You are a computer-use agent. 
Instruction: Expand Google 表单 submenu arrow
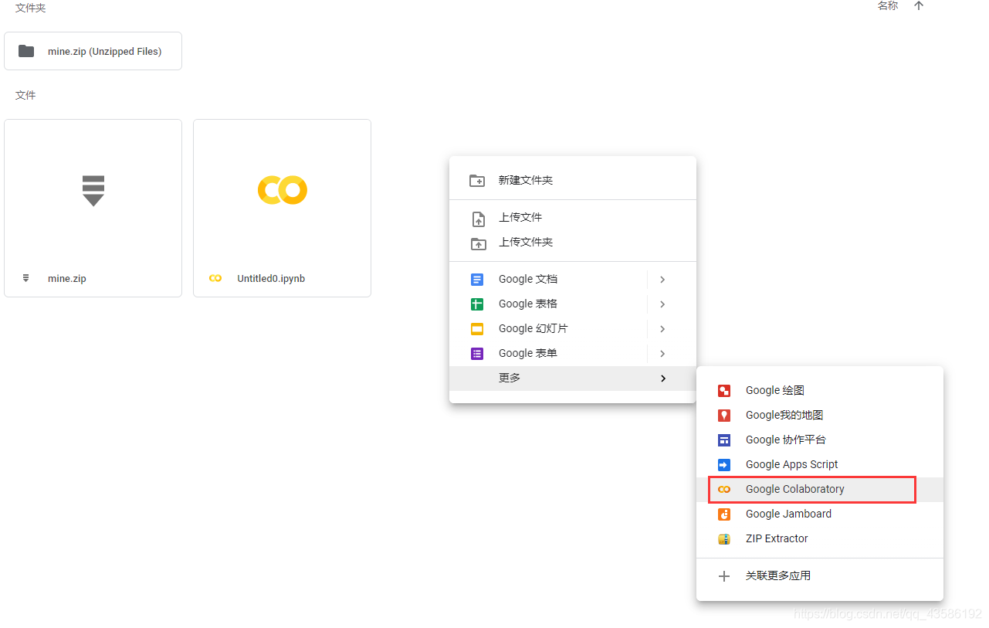pyautogui.click(x=662, y=354)
